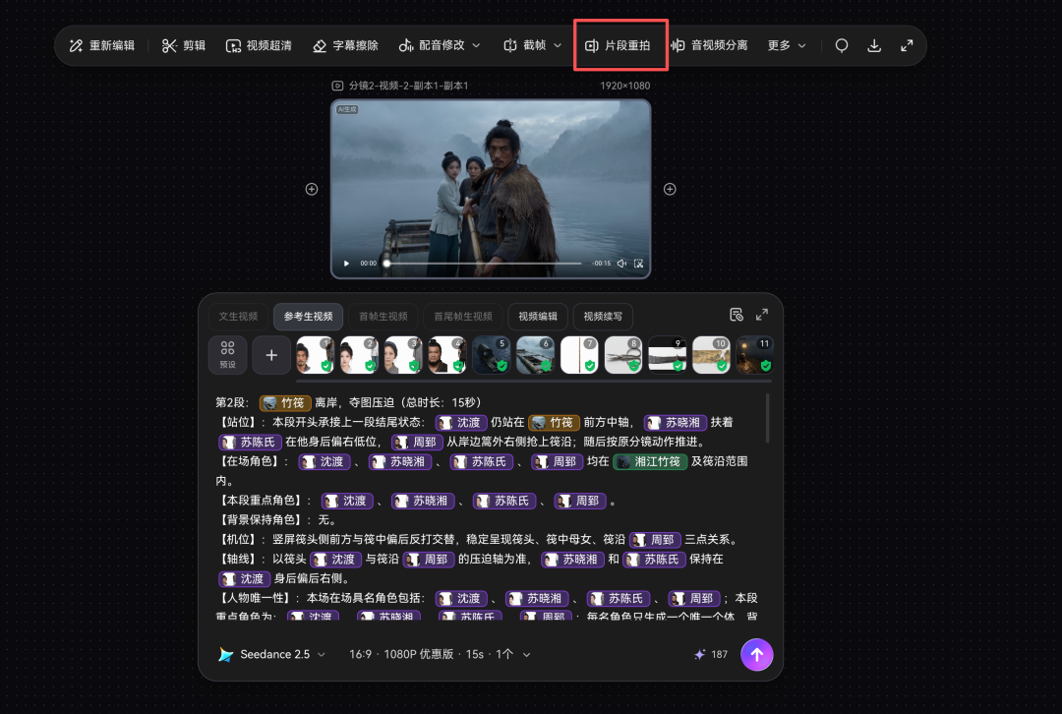
Task: Click the prompt text scrollbar
Action: [768, 418]
